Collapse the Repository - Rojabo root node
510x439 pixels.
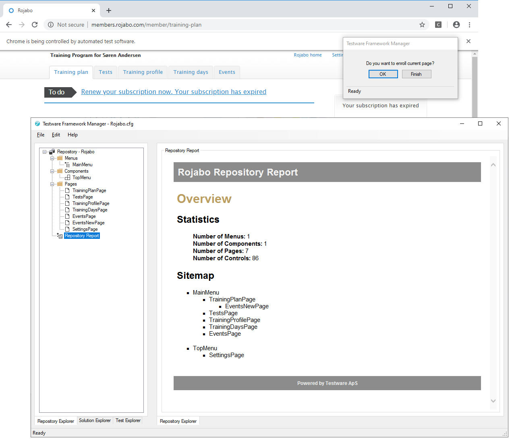click(x=45, y=152)
